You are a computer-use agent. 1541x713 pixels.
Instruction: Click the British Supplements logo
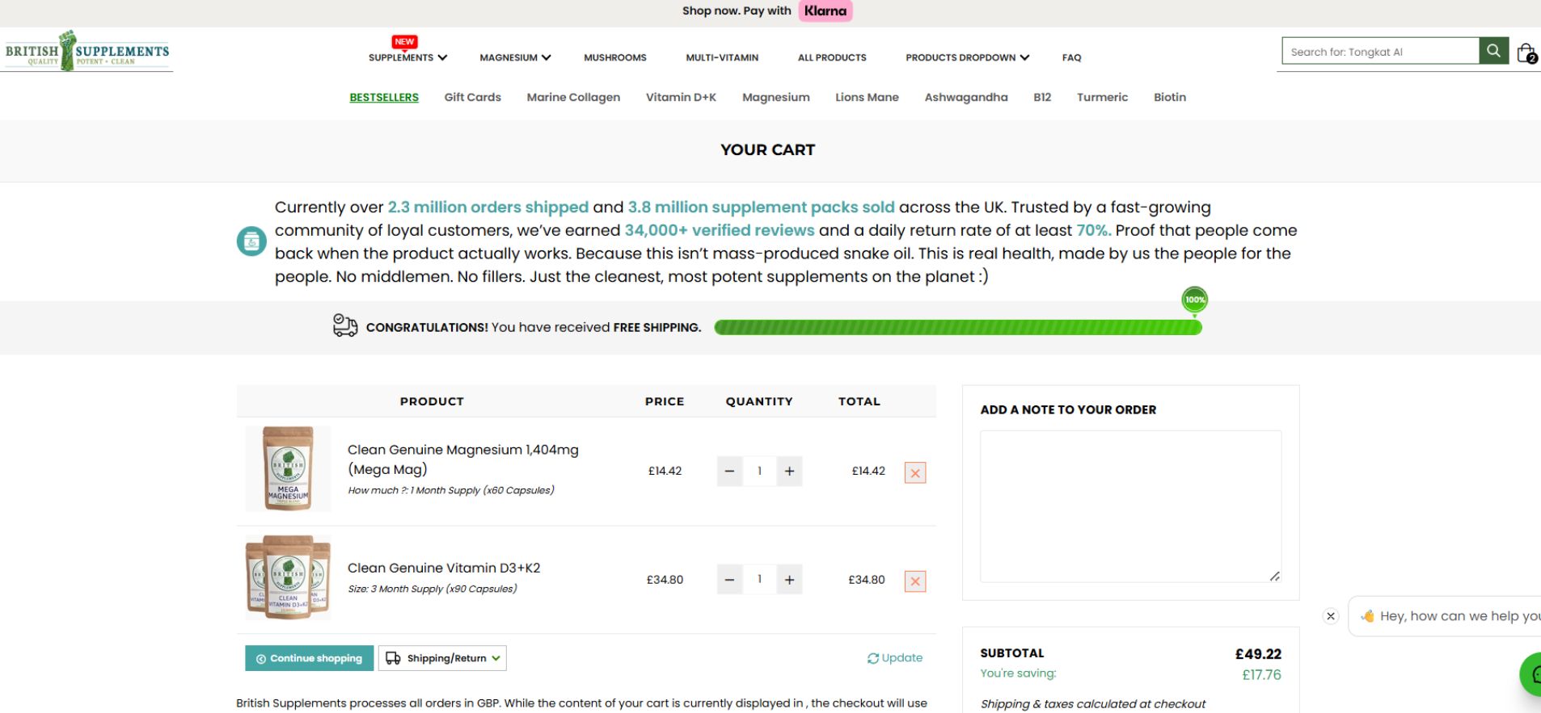pyautogui.click(x=87, y=51)
